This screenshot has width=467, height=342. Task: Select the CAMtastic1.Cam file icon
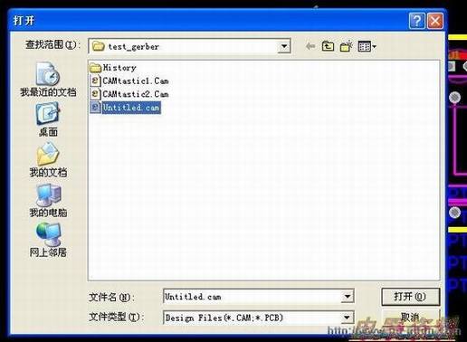95,81
